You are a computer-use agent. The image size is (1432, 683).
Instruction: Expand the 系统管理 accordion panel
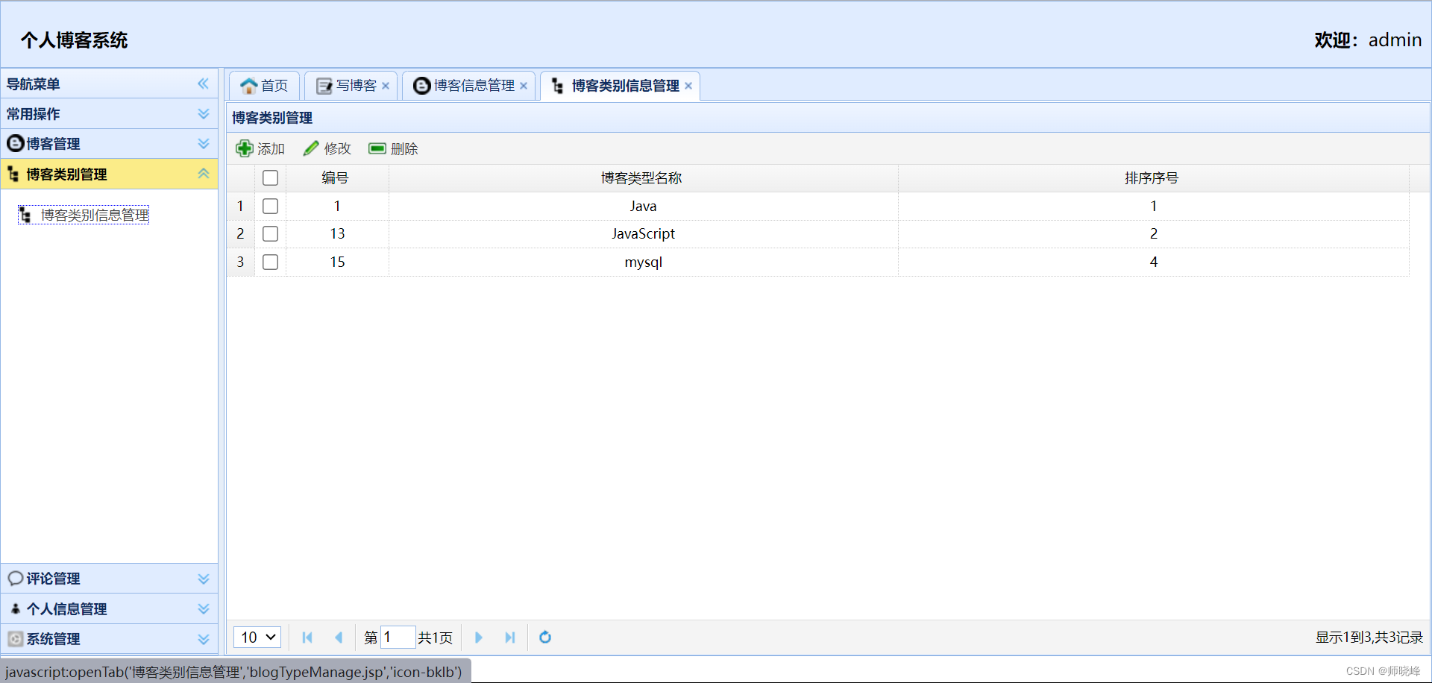click(x=204, y=639)
